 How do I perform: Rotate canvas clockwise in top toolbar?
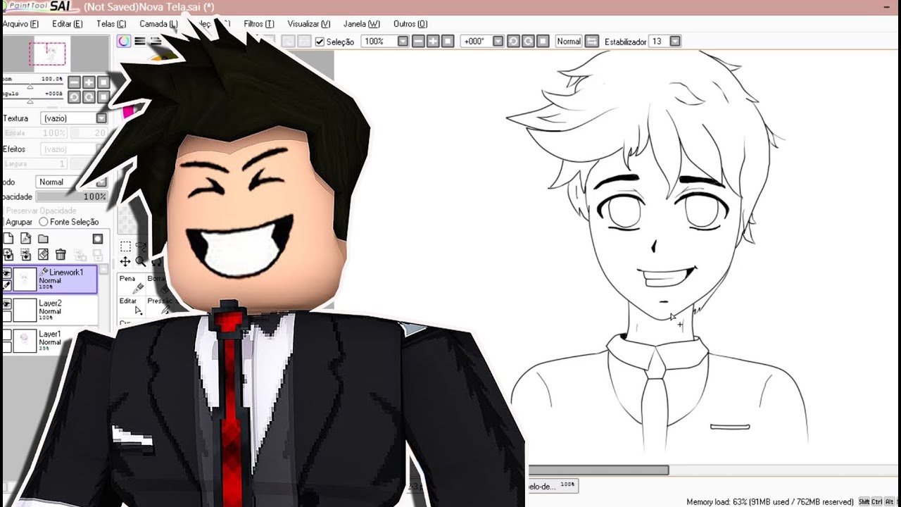pyautogui.click(x=528, y=42)
